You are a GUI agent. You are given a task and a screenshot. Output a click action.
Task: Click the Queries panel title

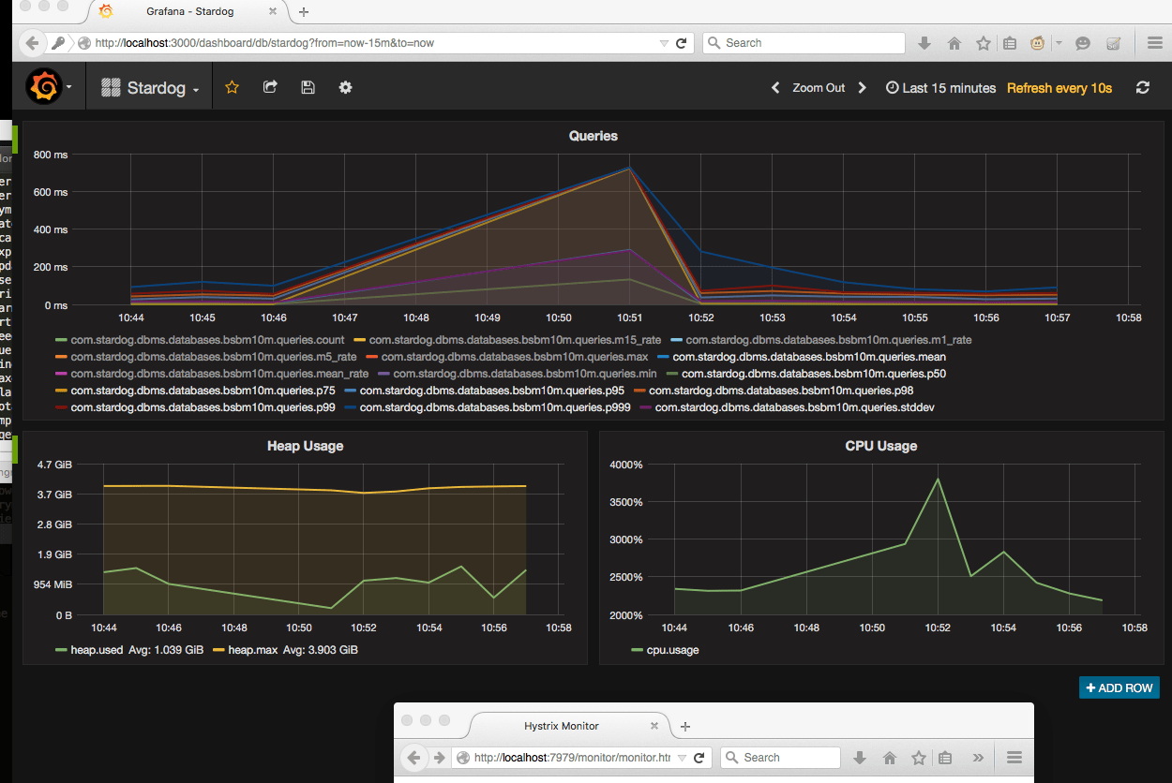tap(594, 136)
